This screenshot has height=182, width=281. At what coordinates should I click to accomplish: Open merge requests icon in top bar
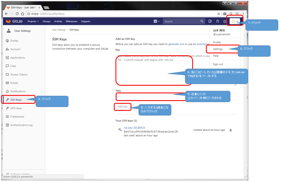(217, 21)
